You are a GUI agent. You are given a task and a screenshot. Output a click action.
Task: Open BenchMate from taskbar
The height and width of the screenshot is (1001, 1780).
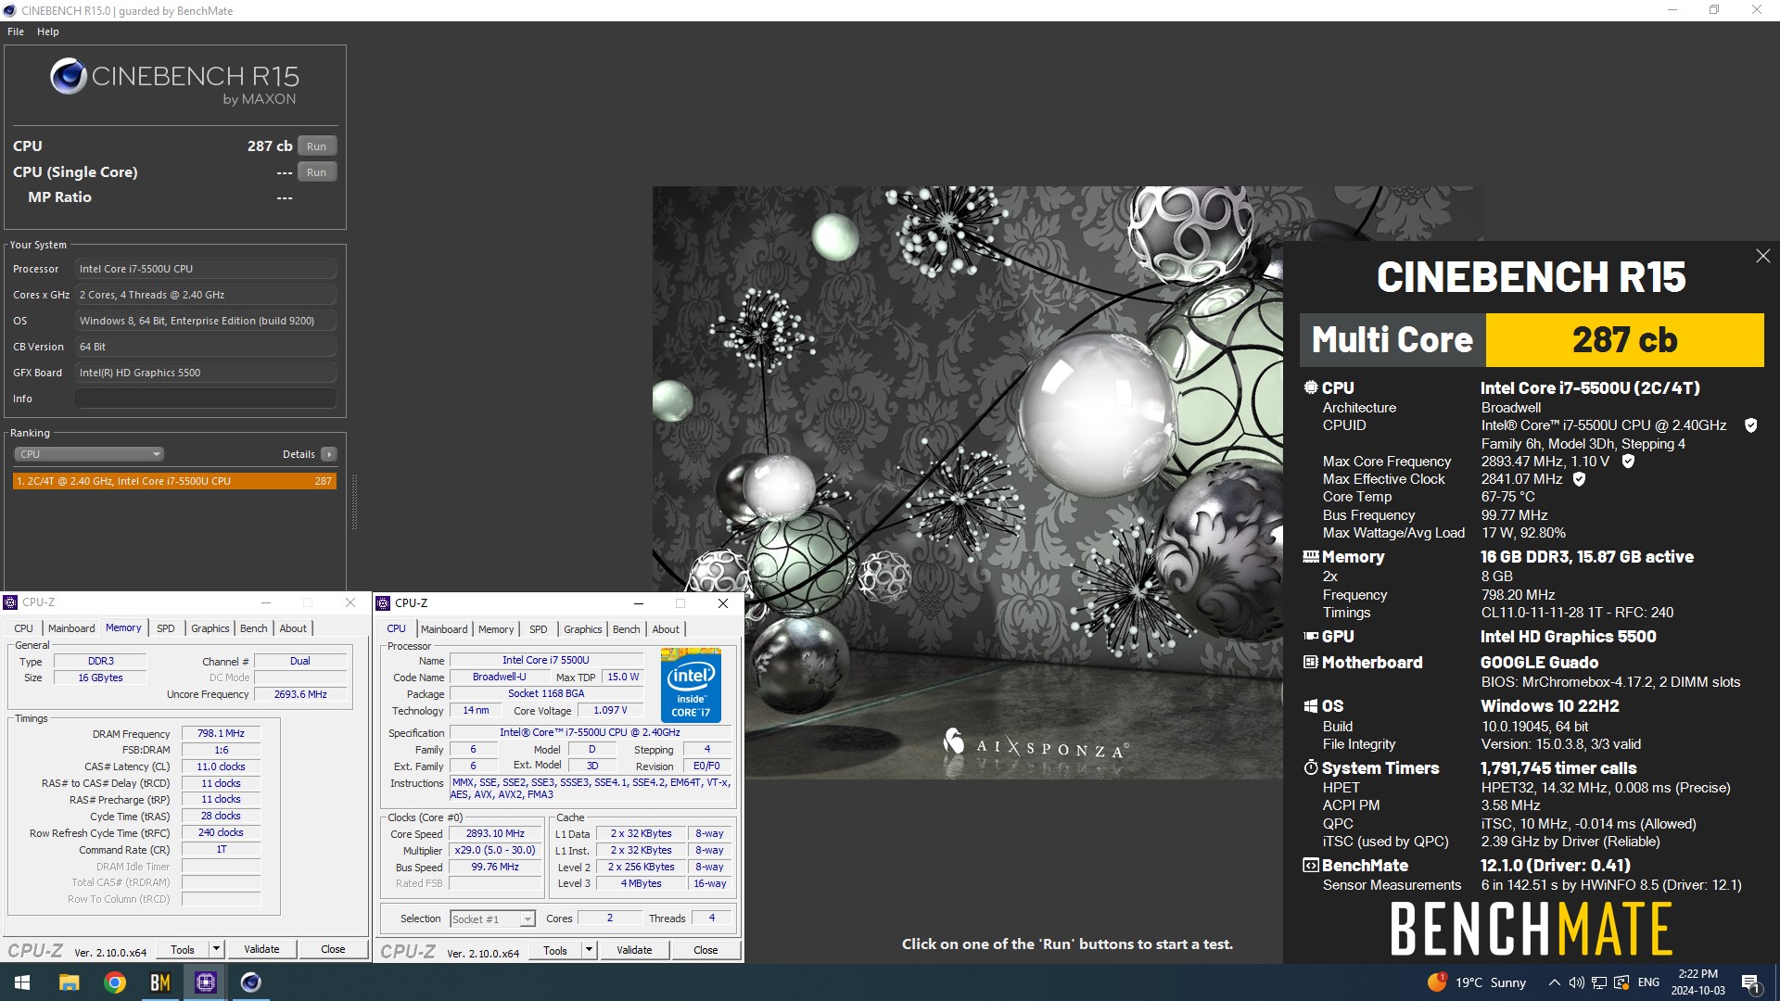click(160, 982)
